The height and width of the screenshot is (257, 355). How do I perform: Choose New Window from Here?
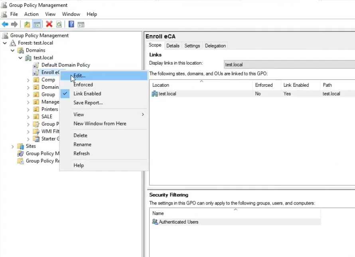(x=104, y=124)
